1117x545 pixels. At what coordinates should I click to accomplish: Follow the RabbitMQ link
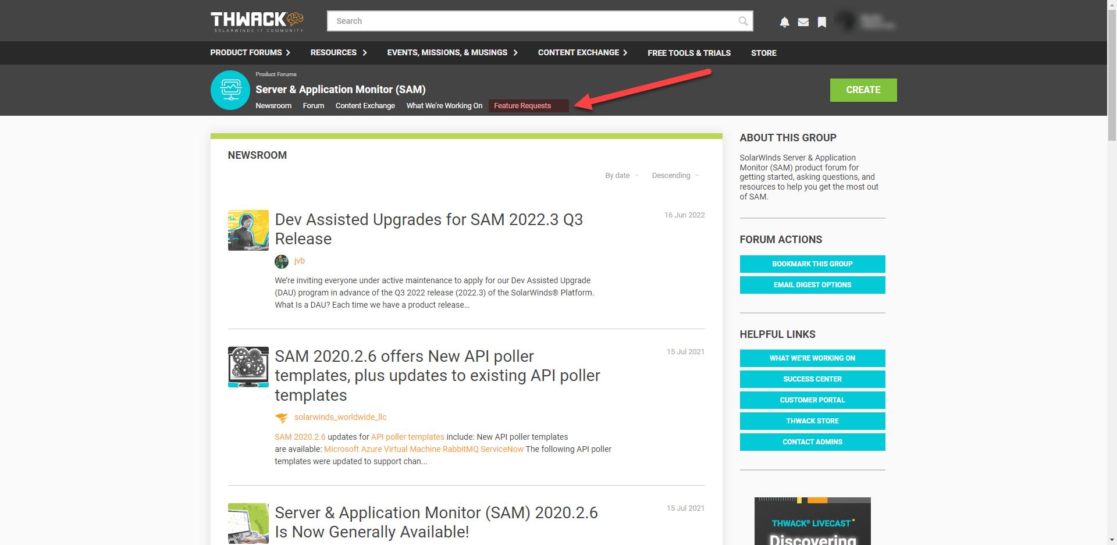coord(460,450)
